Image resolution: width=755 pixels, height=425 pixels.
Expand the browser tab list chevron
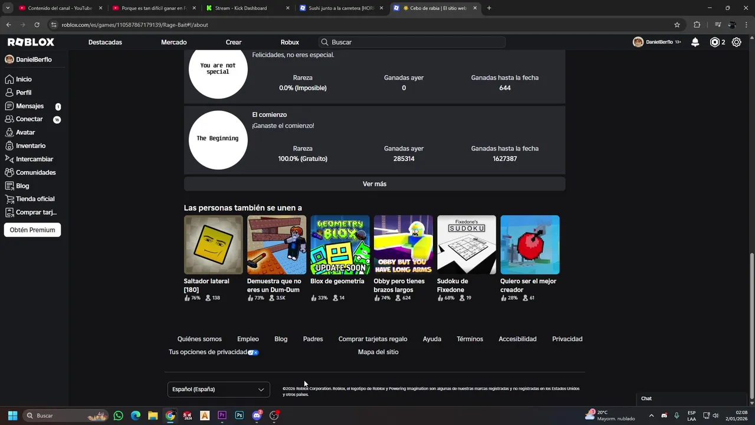coord(8,8)
